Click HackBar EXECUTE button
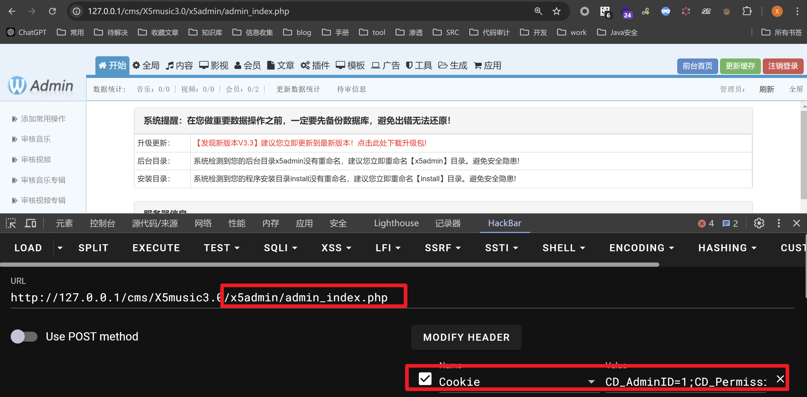The image size is (807, 397). click(156, 248)
